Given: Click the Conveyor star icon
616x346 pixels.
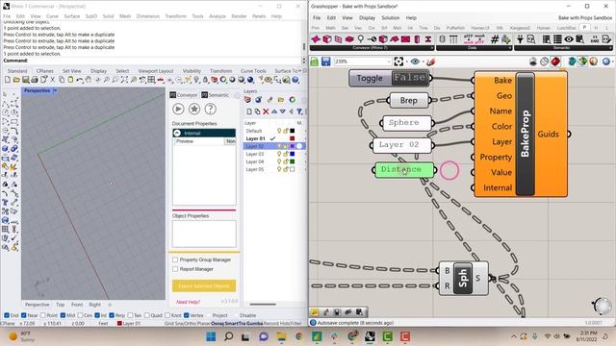Looking at the screenshot, I should click(194, 109).
